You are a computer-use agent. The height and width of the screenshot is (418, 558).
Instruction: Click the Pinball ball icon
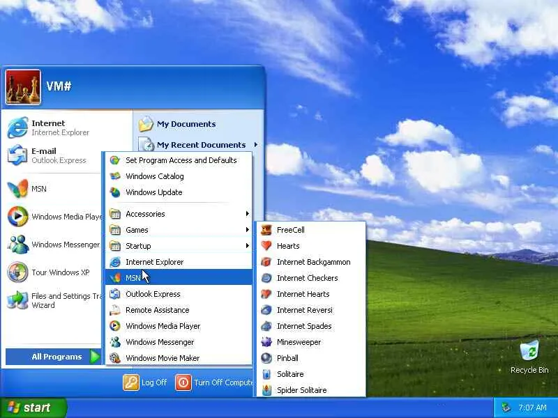266,358
